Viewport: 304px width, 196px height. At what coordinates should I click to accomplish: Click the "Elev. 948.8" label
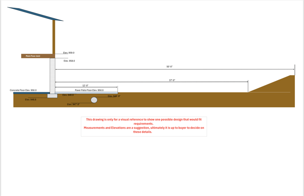(30, 99)
